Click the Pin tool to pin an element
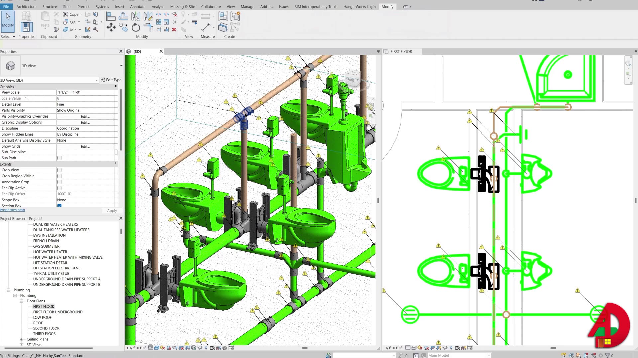 pyautogui.click(x=174, y=22)
